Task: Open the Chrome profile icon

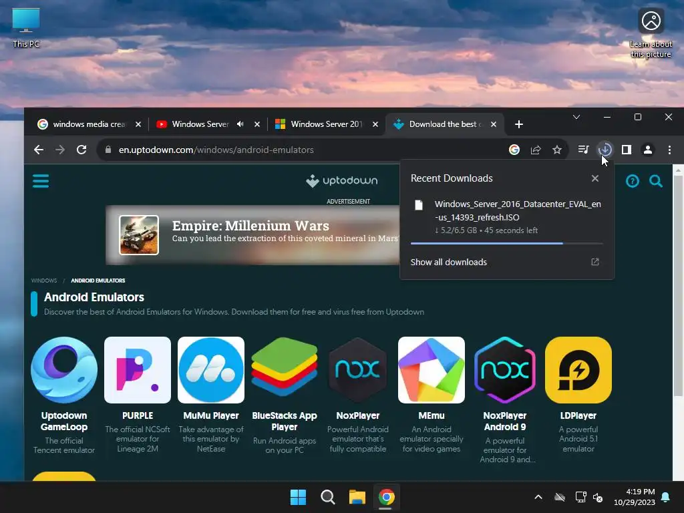Action: (x=648, y=150)
